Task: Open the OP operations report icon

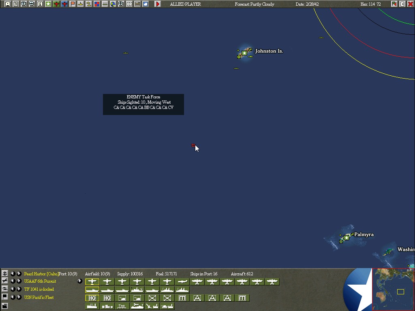Action: click(129, 4)
